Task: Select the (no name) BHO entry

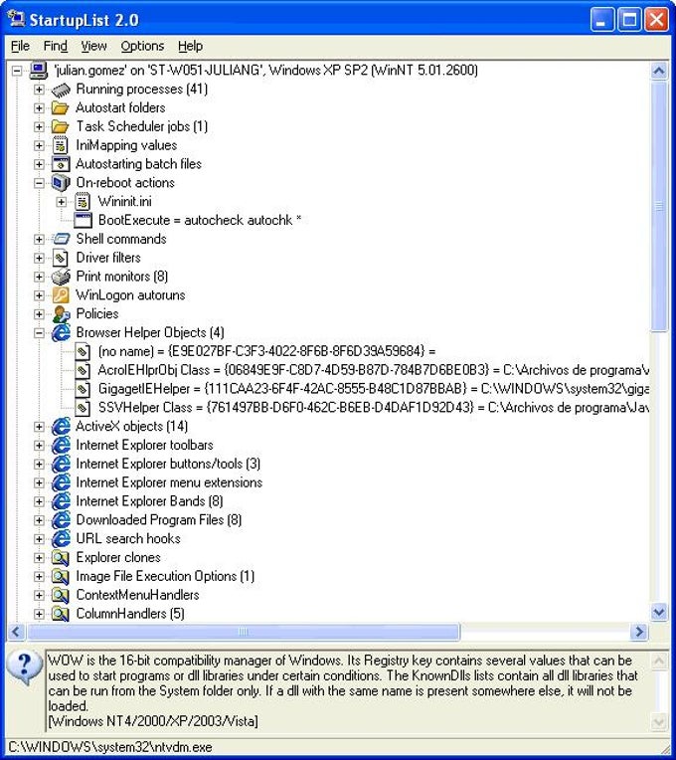Action: tap(266, 351)
